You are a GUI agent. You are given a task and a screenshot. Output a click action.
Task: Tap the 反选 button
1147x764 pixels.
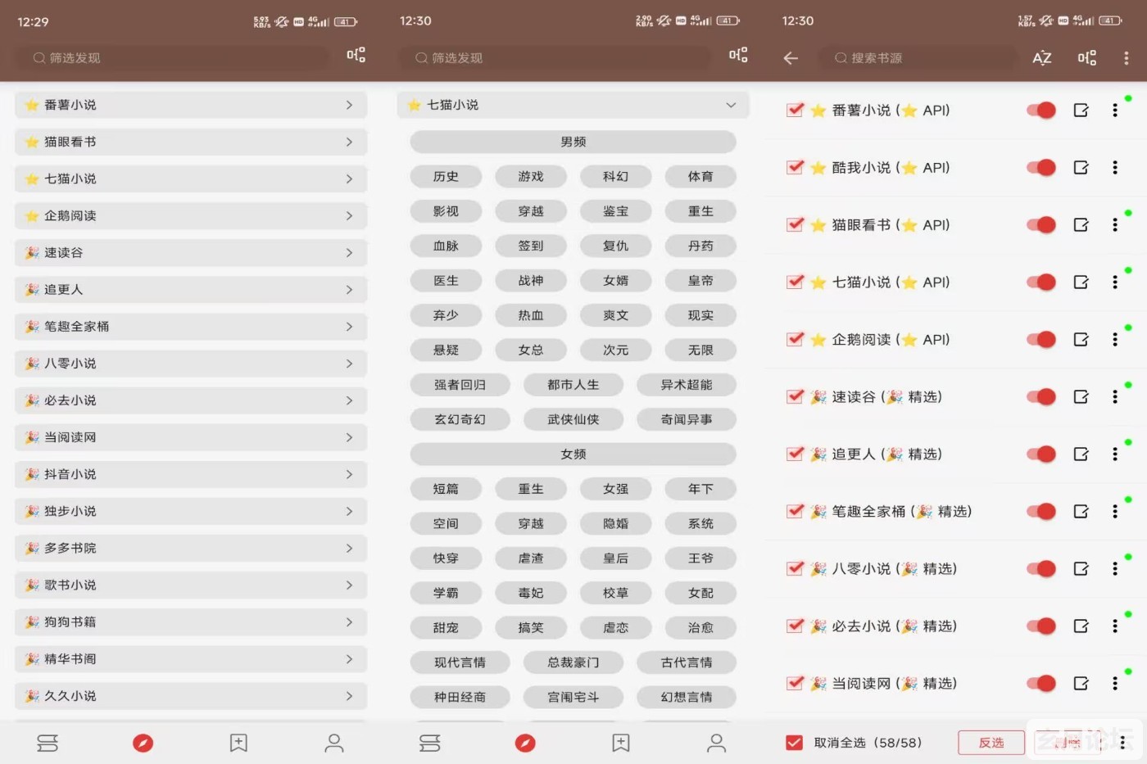pos(991,743)
